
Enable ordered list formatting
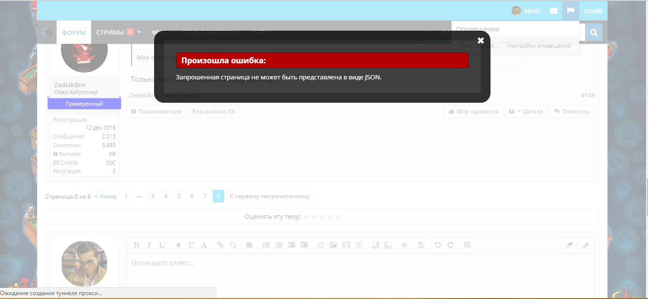coord(278,245)
